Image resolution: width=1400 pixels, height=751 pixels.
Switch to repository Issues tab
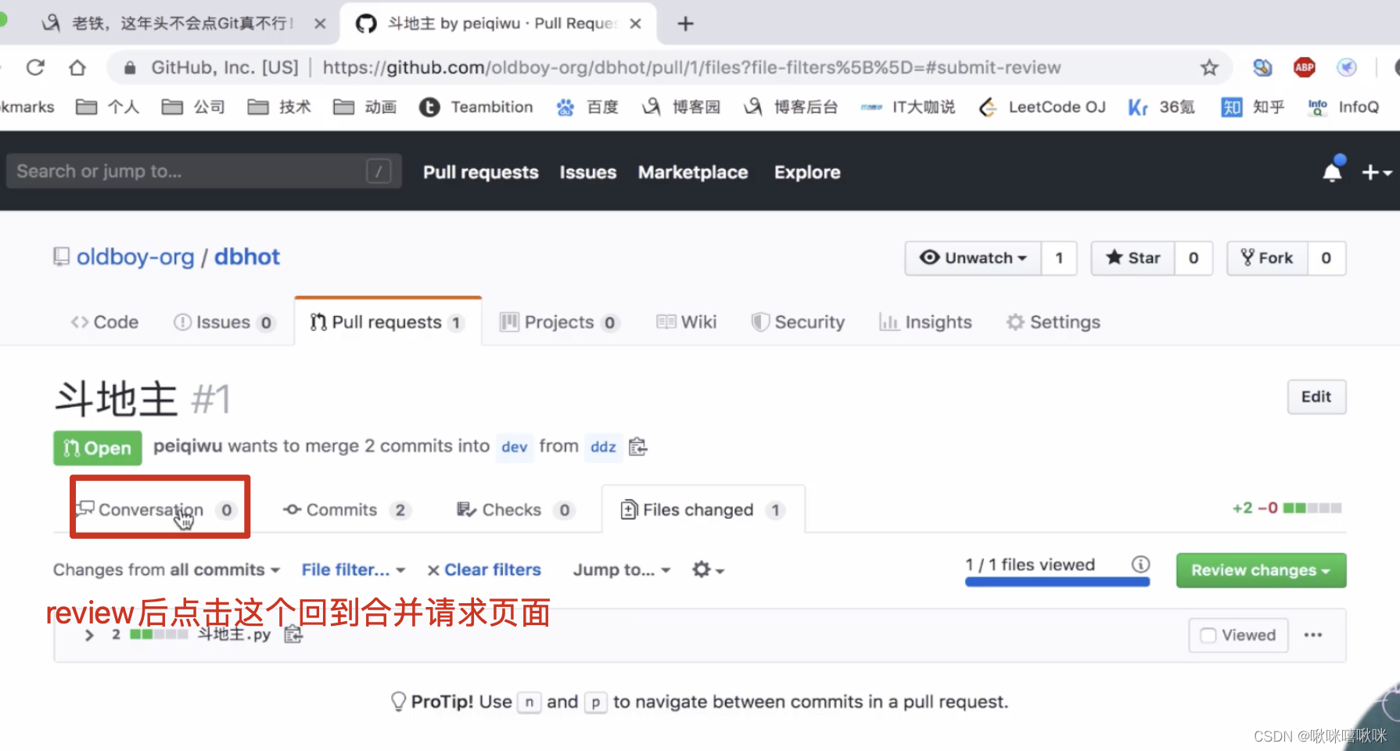(x=224, y=322)
